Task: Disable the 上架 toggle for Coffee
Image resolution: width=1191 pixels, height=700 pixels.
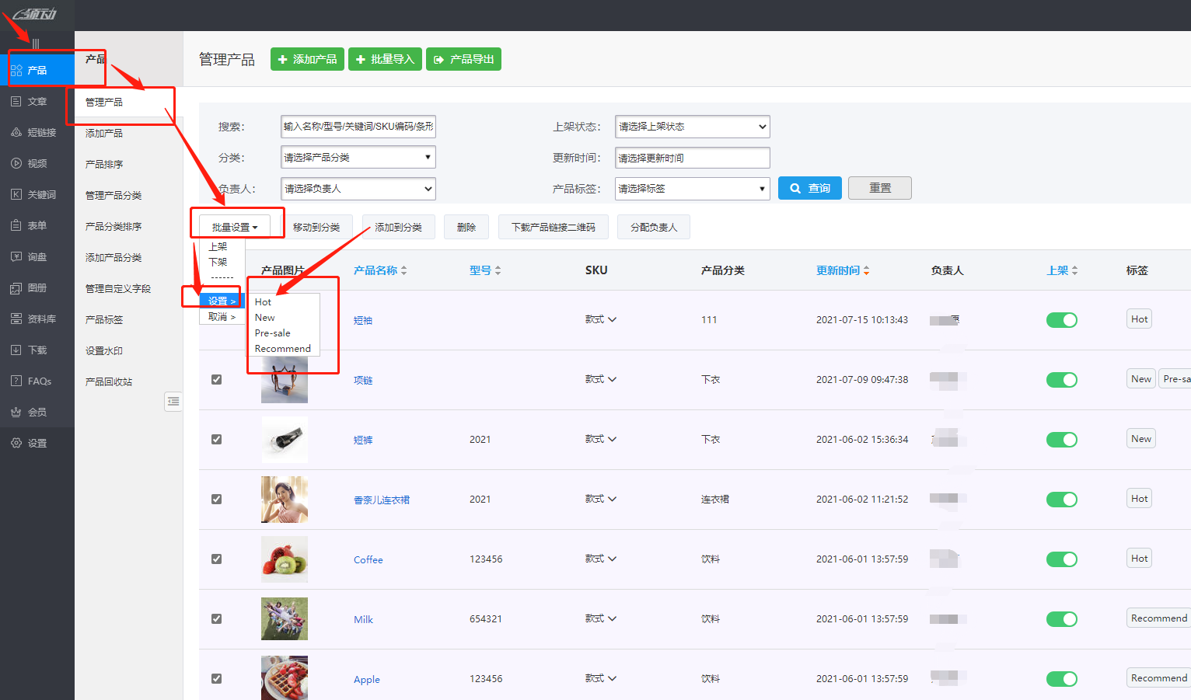Action: click(1062, 559)
